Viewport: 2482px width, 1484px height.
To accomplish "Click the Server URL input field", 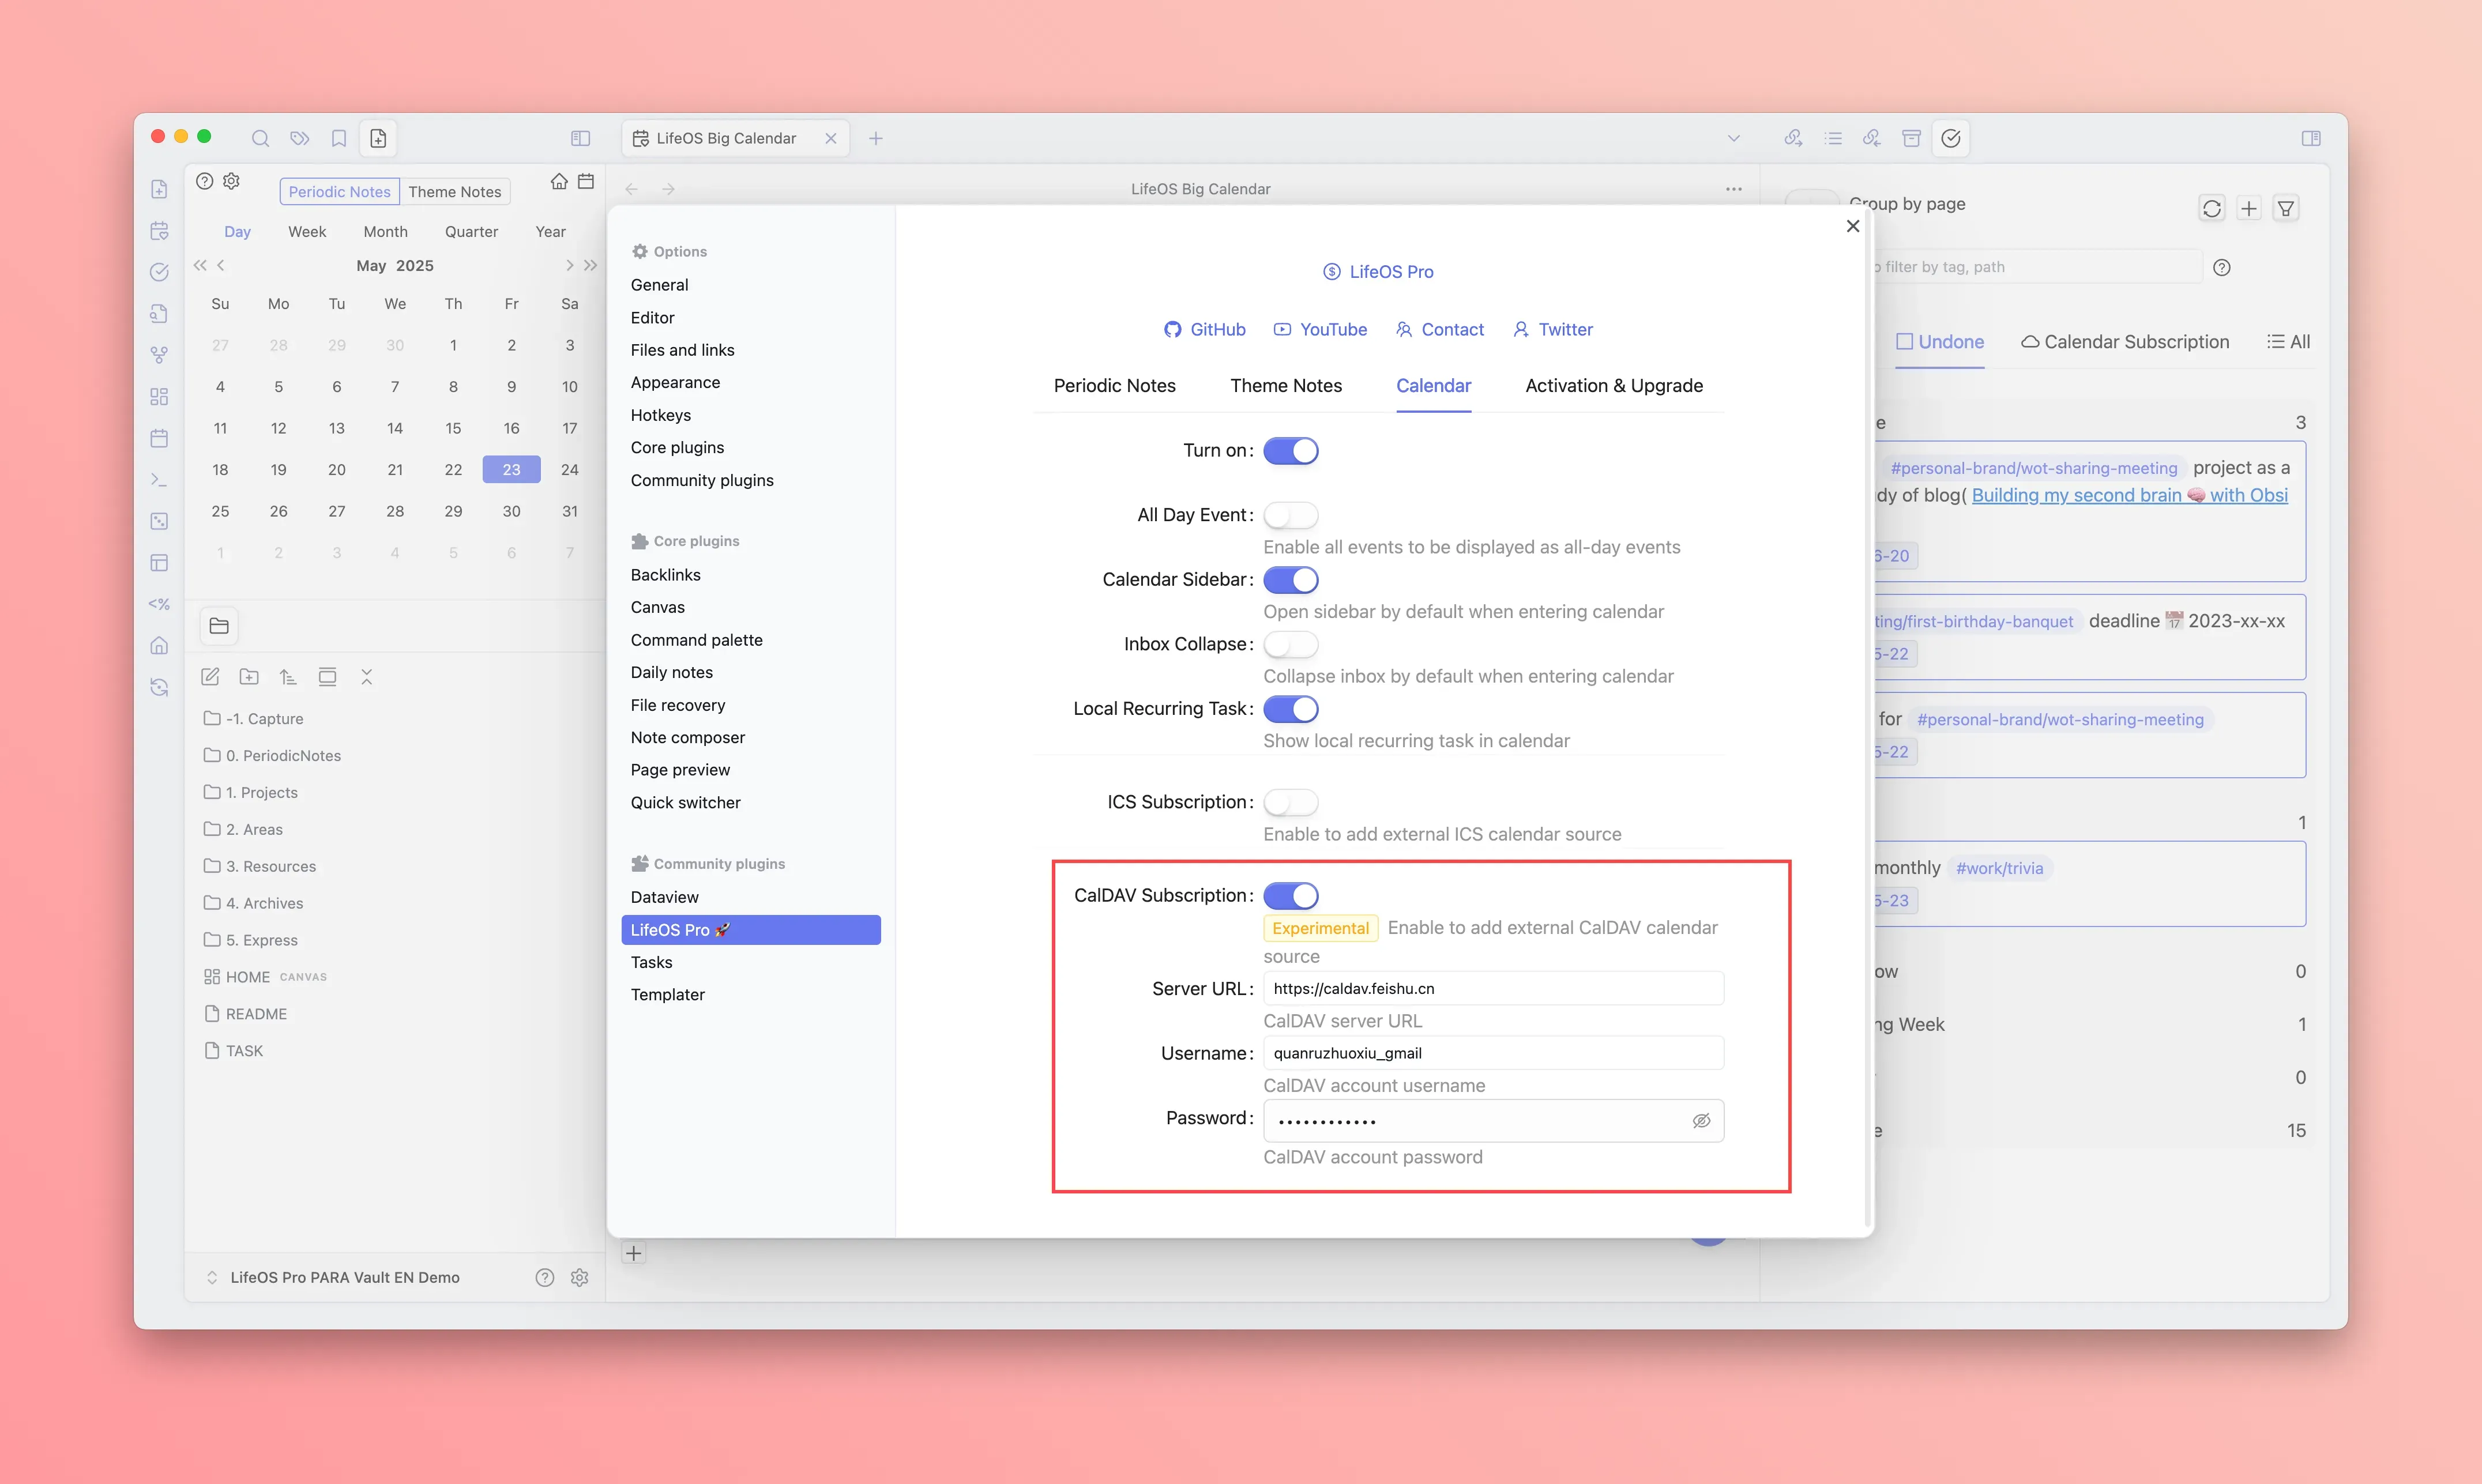I will [1492, 988].
